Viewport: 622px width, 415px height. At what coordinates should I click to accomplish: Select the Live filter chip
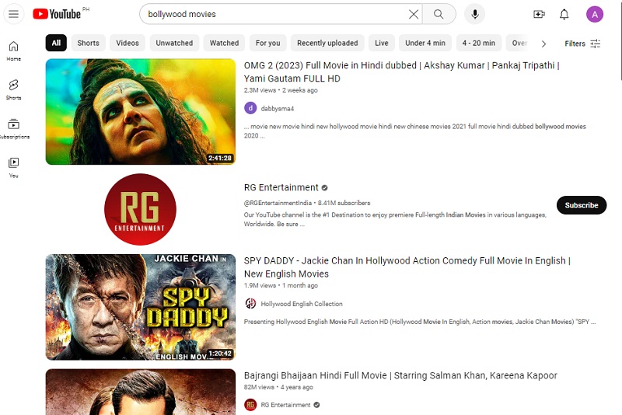[x=382, y=43]
